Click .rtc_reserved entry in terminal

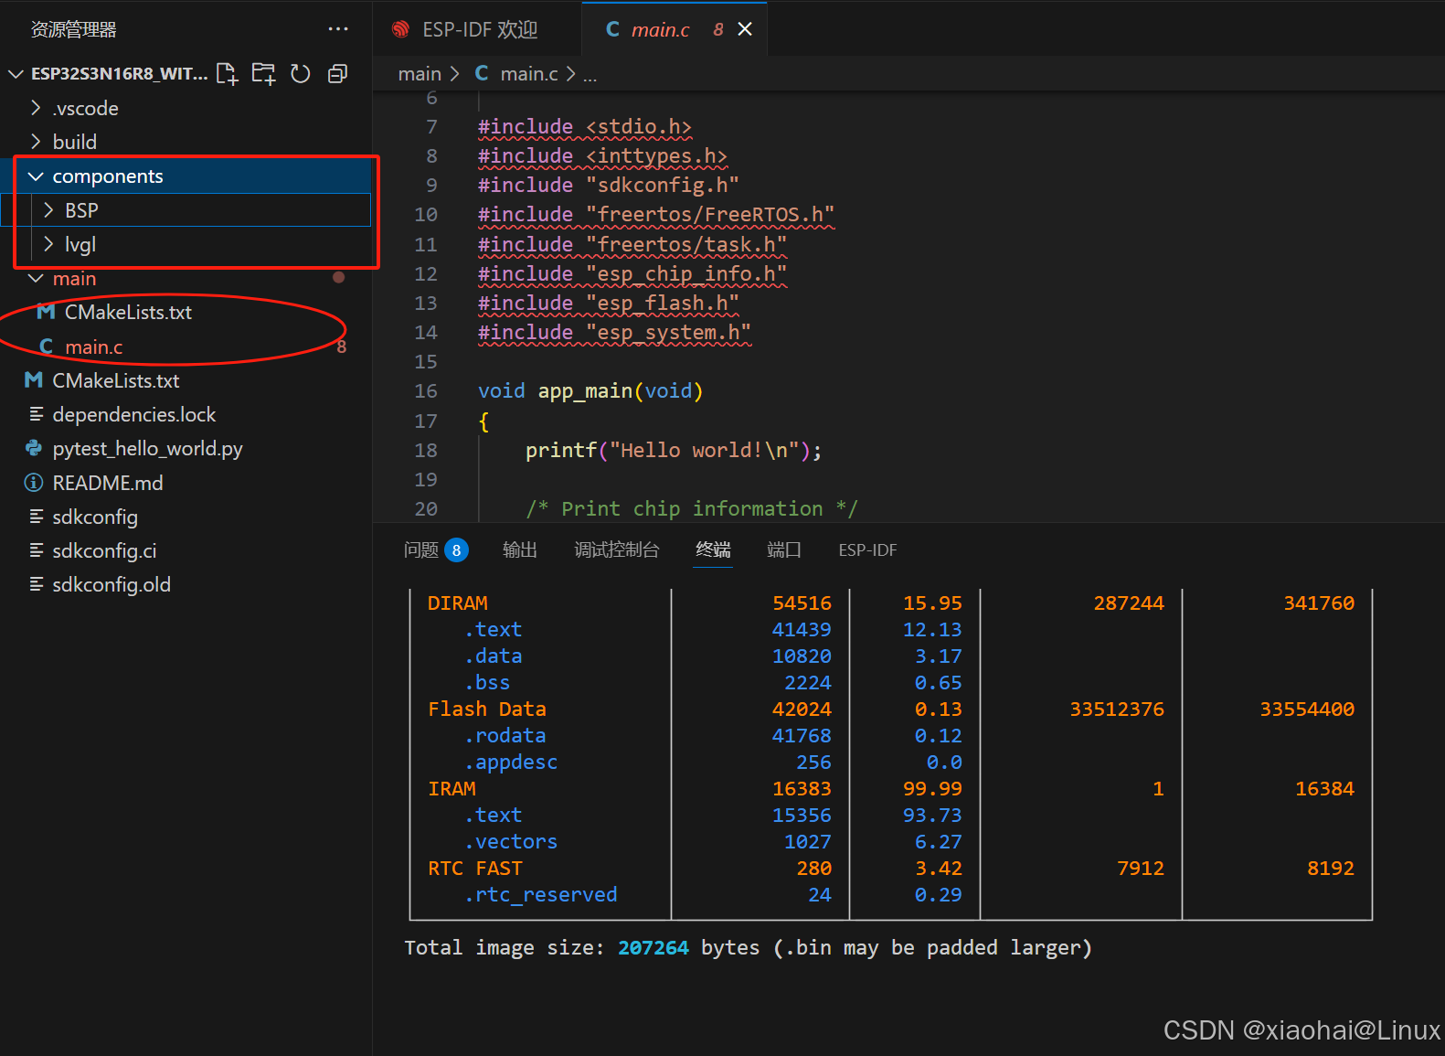541,895
